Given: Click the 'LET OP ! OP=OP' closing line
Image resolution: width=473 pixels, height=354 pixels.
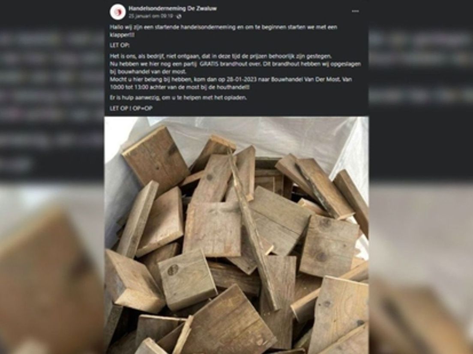Looking at the screenshot, I should coord(131,108).
